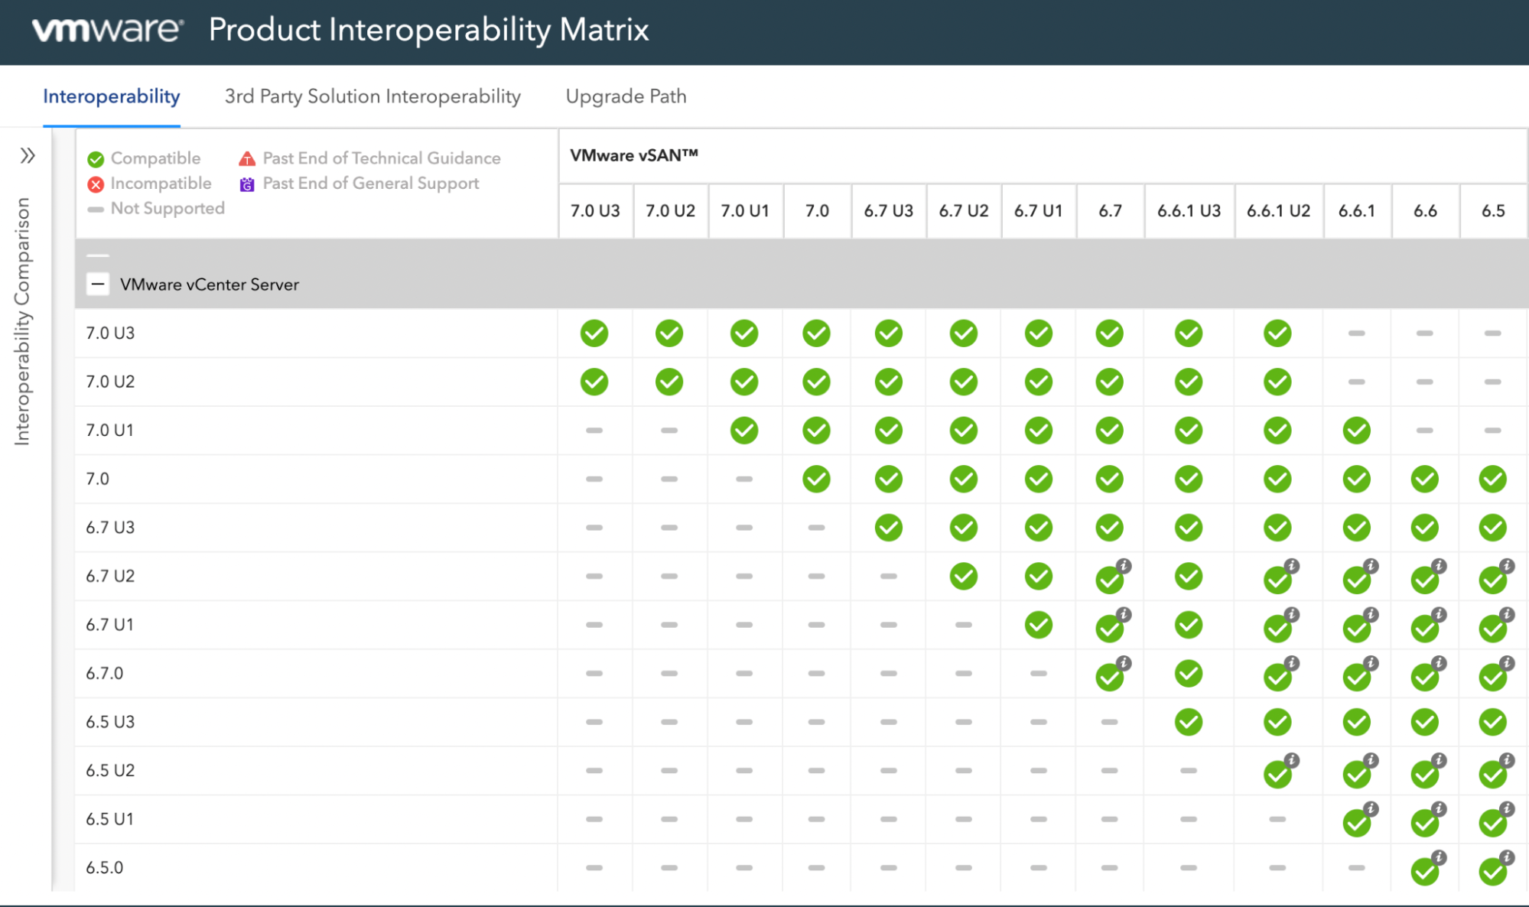1529x907 pixels.
Task: Click compatible checkmark for vCenter 6.7 U3, vSAN 6.7 U3
Action: point(889,528)
